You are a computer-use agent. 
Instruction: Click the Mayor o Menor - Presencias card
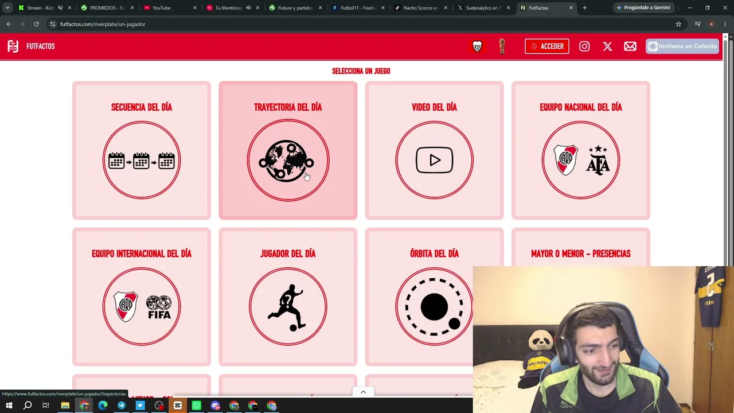581,247
